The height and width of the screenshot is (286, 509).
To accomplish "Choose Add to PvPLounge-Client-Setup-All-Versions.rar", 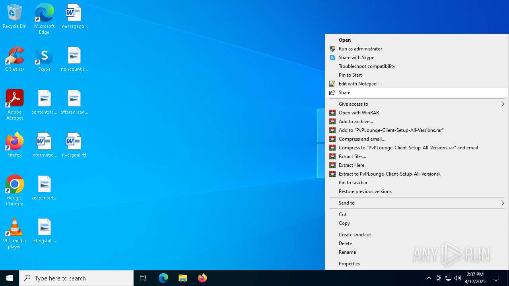I will [x=417, y=130].
